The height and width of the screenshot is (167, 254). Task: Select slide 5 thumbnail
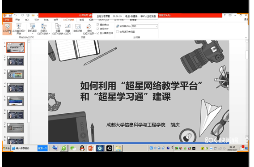point(16,101)
